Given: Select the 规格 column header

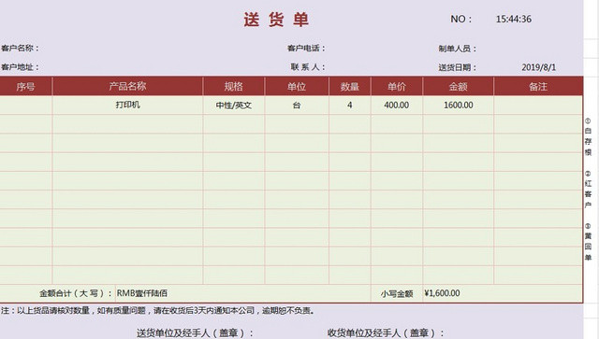Looking at the screenshot, I should (x=233, y=86).
